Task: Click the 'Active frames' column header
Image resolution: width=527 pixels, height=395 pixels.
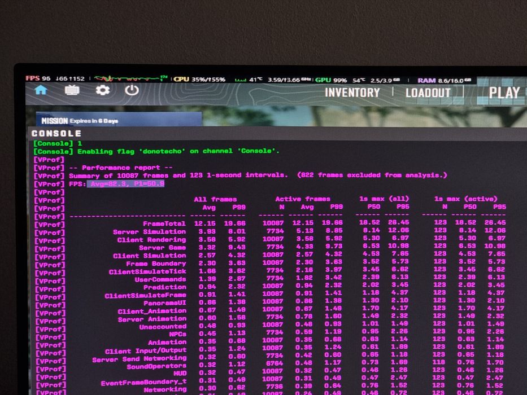Action: point(303,199)
